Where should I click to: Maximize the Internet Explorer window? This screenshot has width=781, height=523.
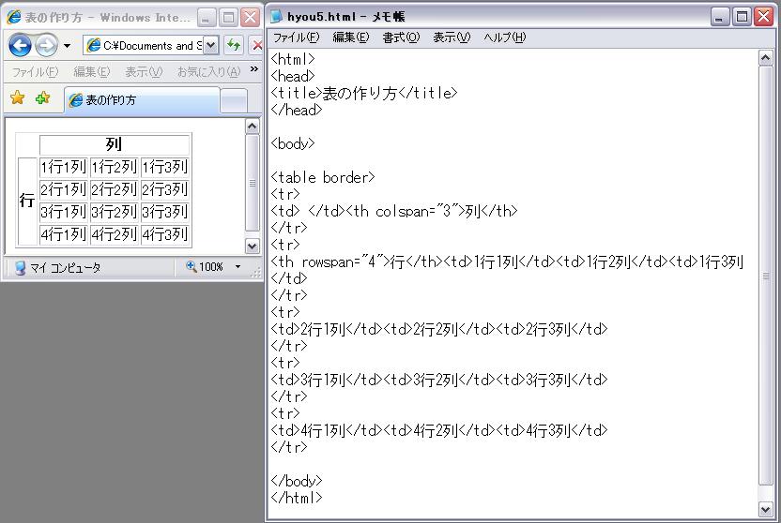point(228,18)
